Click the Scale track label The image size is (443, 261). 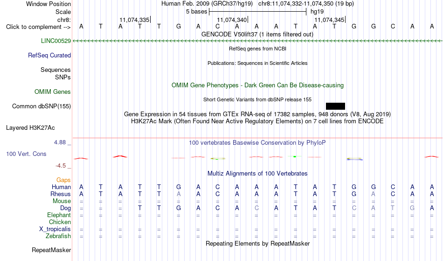[63, 12]
